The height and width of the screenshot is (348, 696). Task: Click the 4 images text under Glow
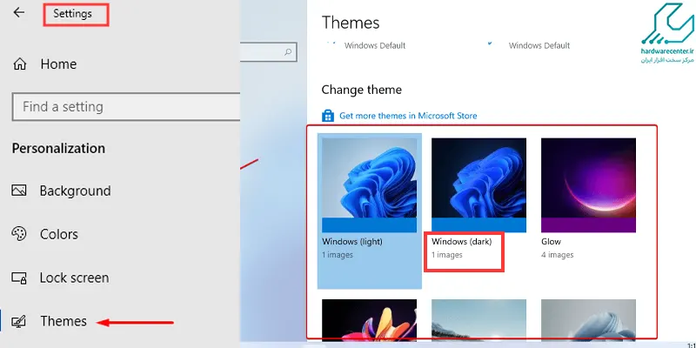pos(557,255)
